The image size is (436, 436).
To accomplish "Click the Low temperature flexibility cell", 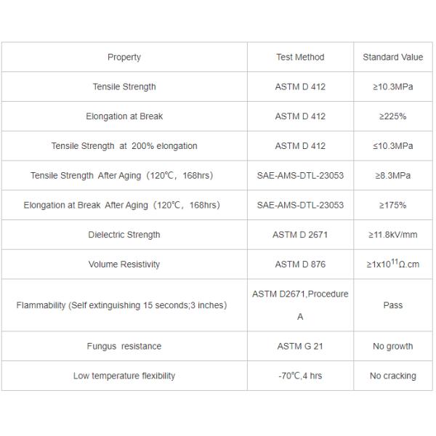I will (124, 376).
